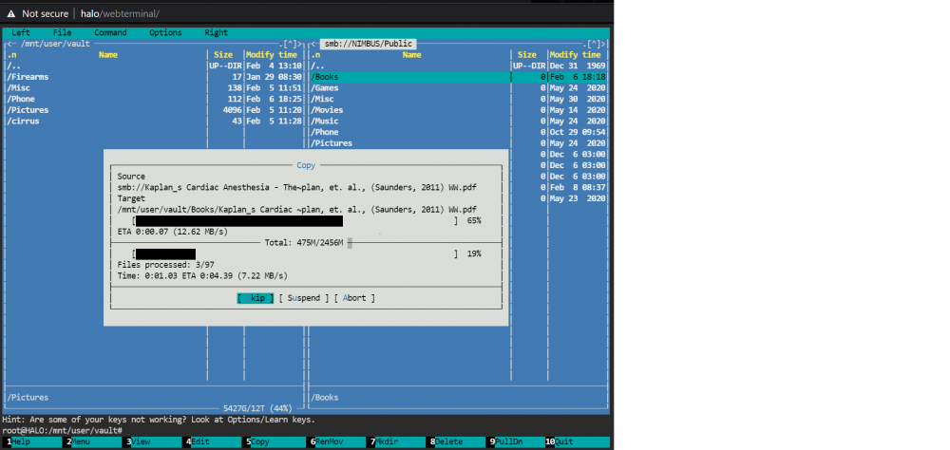Click the size value '138'
Viewport: 950px width, 450px height.
[235, 88]
